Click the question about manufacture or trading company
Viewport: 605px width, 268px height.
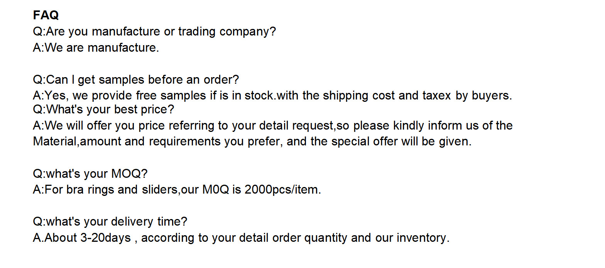pyautogui.click(x=155, y=32)
